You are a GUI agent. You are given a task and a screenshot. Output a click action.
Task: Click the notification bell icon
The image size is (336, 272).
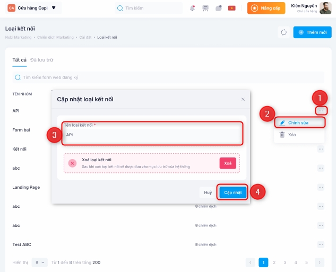(x=192, y=8)
